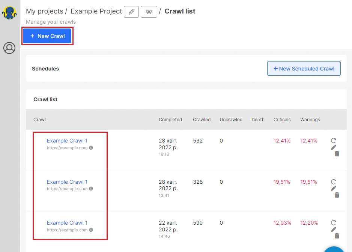Screen dimensions: 352x252
Task: Delete the second crawl via trash icon
Action: tap(336, 195)
